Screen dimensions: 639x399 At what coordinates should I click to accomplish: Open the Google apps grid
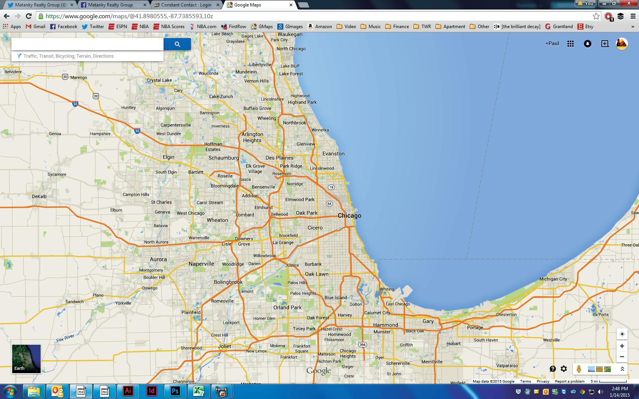coord(571,44)
